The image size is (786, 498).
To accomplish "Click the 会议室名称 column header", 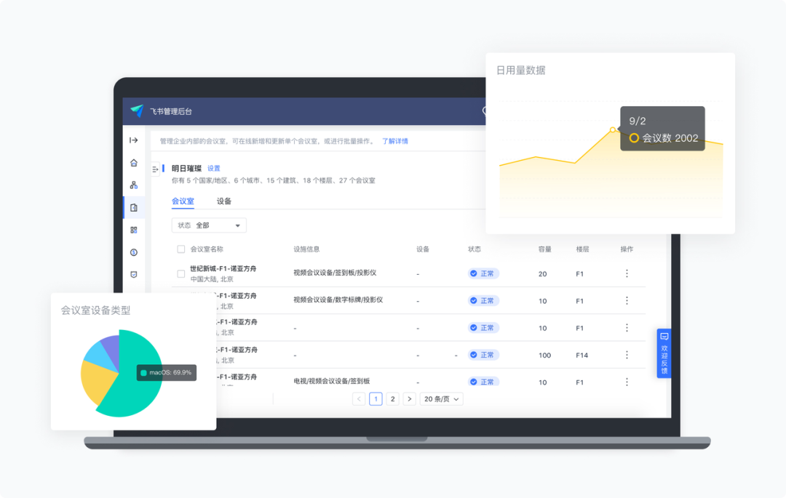I will click(207, 249).
